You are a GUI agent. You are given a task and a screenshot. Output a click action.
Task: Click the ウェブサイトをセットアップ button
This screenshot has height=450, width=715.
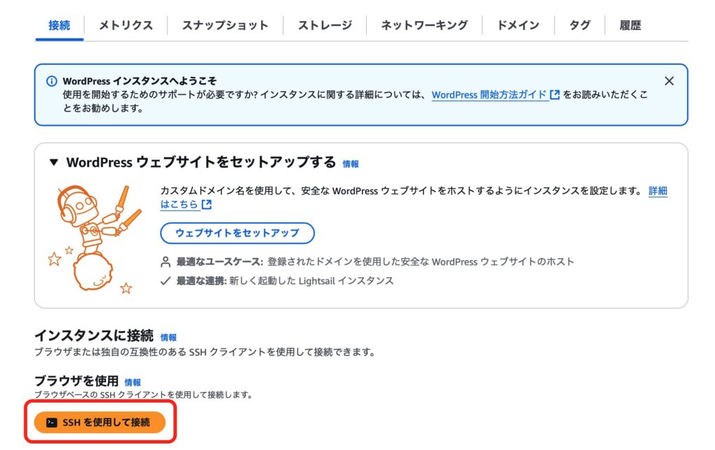coord(237,233)
